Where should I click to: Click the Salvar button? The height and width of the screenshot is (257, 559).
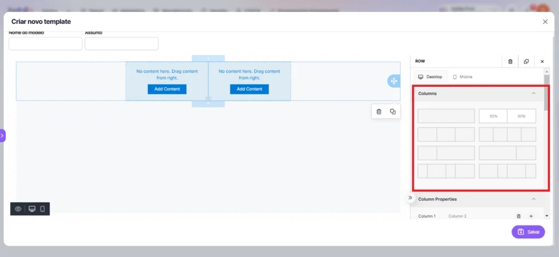coord(528,232)
